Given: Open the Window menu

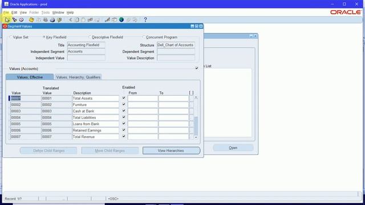Looking at the screenshot, I should (58, 13).
